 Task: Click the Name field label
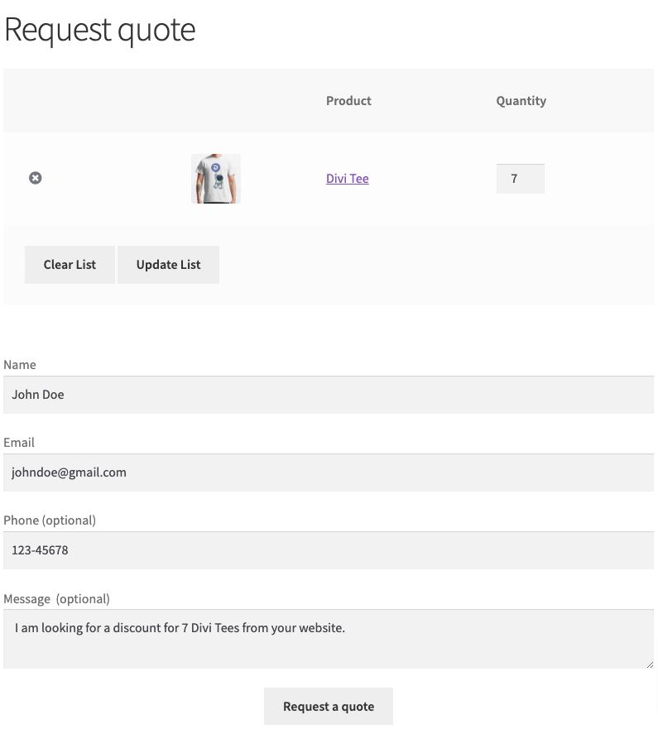[20, 364]
